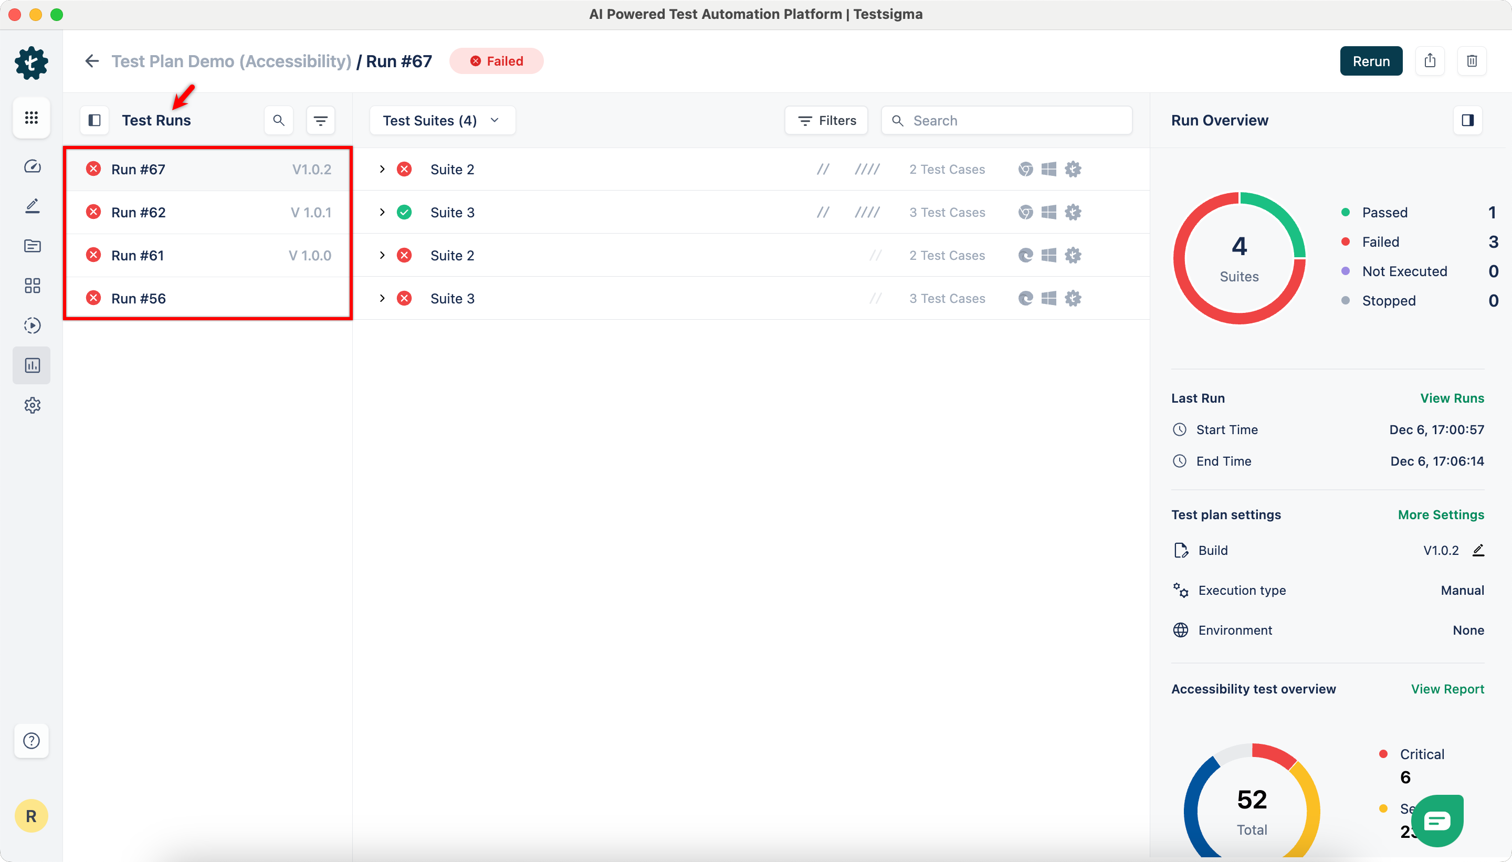
Task: Collapse the Test Runs left panel
Action: pos(94,120)
